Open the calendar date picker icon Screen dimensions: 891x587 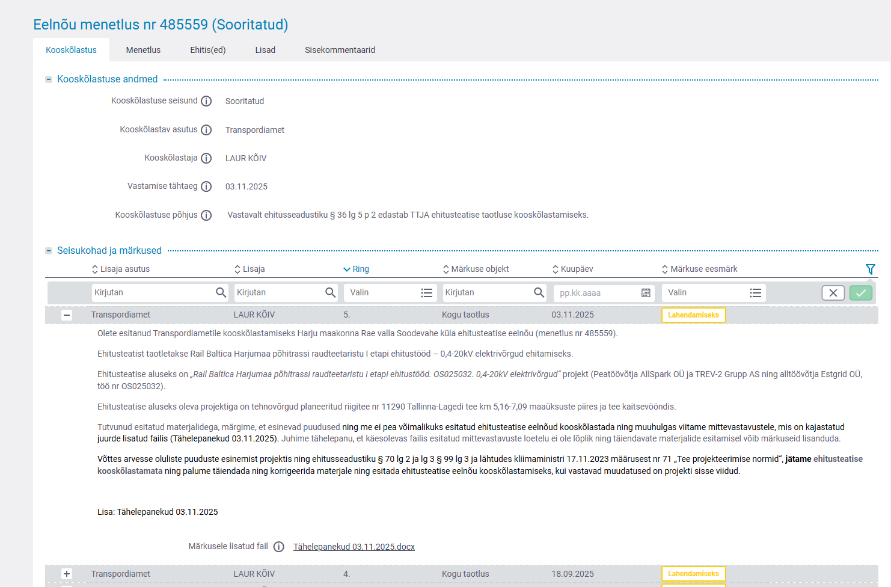(646, 293)
